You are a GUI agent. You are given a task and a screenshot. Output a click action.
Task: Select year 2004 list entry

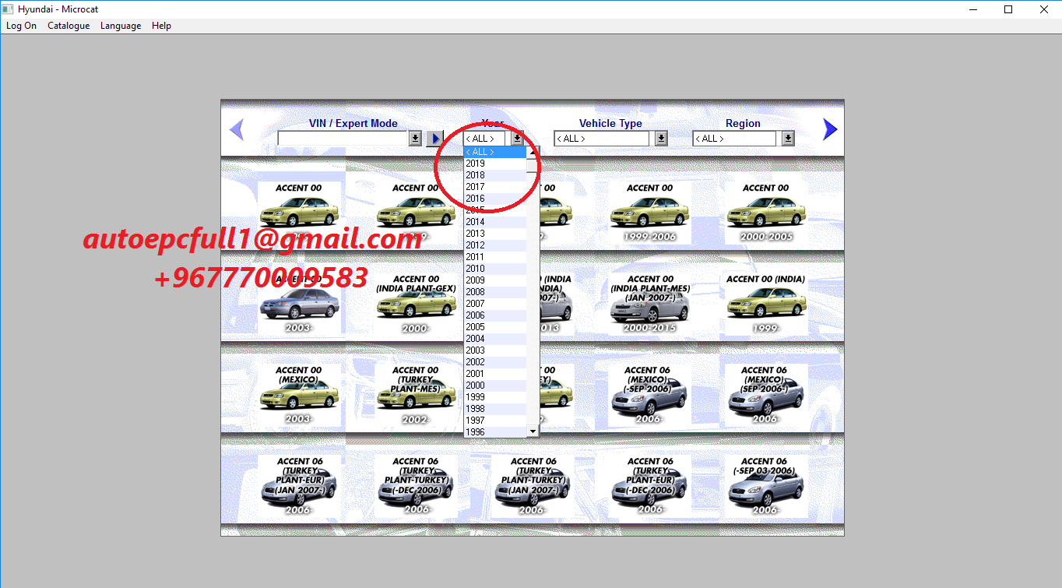click(x=495, y=339)
